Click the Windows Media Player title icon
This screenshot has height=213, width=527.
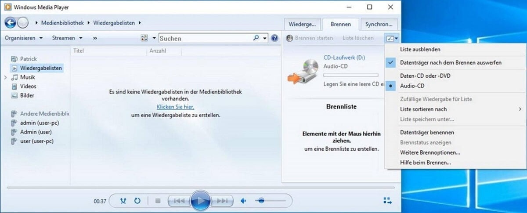coord(7,7)
